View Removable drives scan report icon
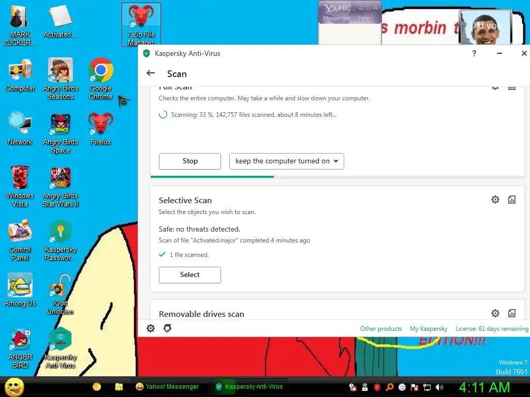Image resolution: width=530 pixels, height=397 pixels. click(512, 313)
